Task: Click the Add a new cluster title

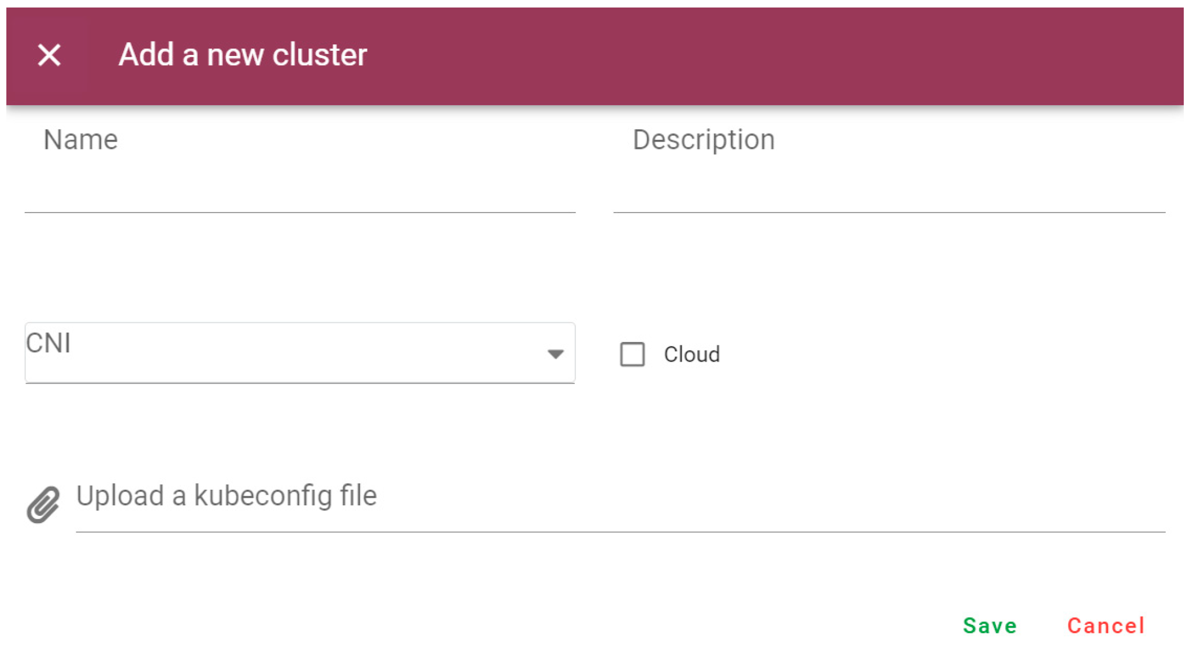Action: point(243,55)
